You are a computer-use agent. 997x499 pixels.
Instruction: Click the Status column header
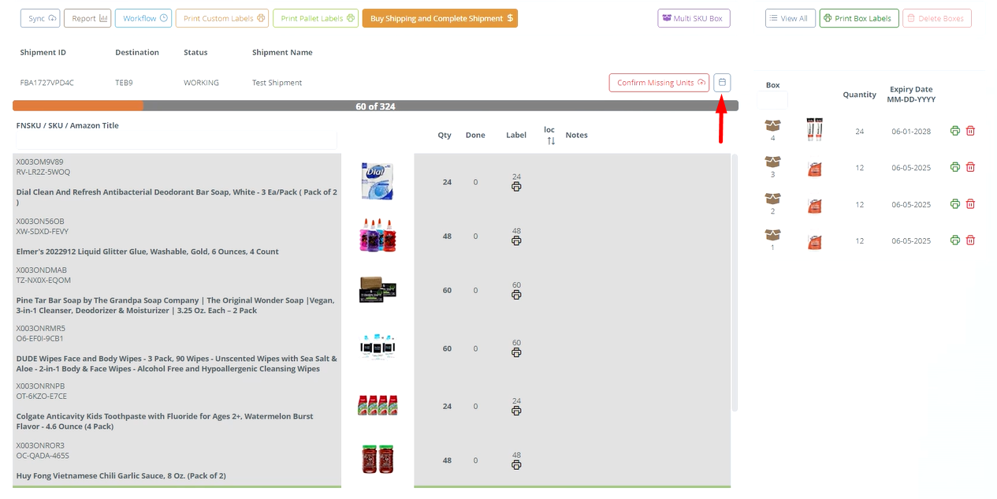tap(195, 52)
